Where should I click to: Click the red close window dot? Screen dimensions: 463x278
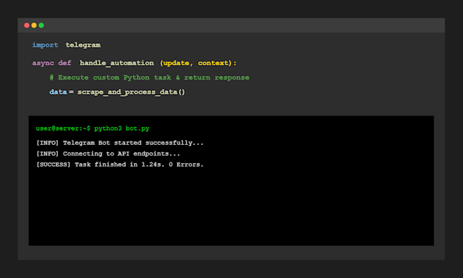tap(27, 25)
